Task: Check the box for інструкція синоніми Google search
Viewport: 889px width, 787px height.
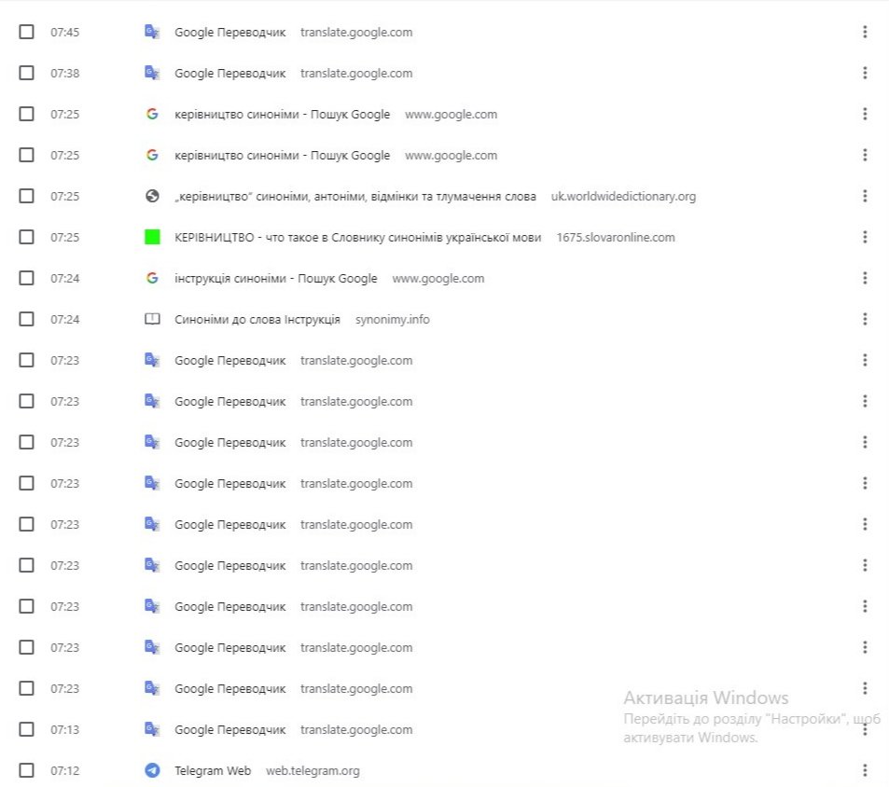Action: [27, 278]
